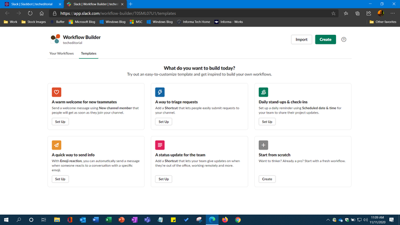Click the red heart welcome template icon

57,92
